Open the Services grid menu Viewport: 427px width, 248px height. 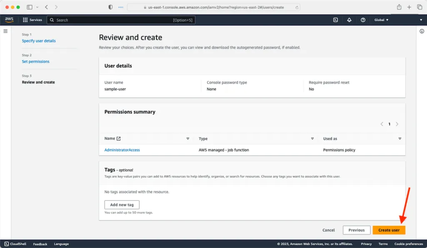(x=32, y=20)
